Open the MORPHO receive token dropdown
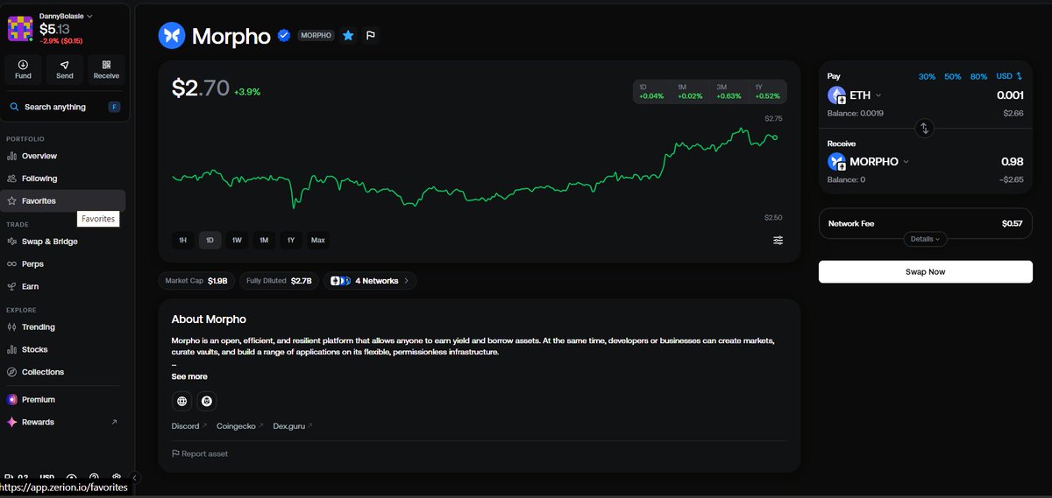The image size is (1052, 498). pos(869,162)
